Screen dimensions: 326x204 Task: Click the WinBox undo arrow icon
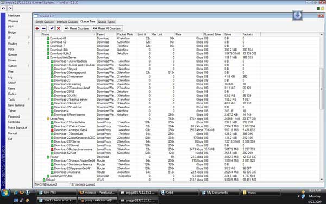click(x=4, y=8)
